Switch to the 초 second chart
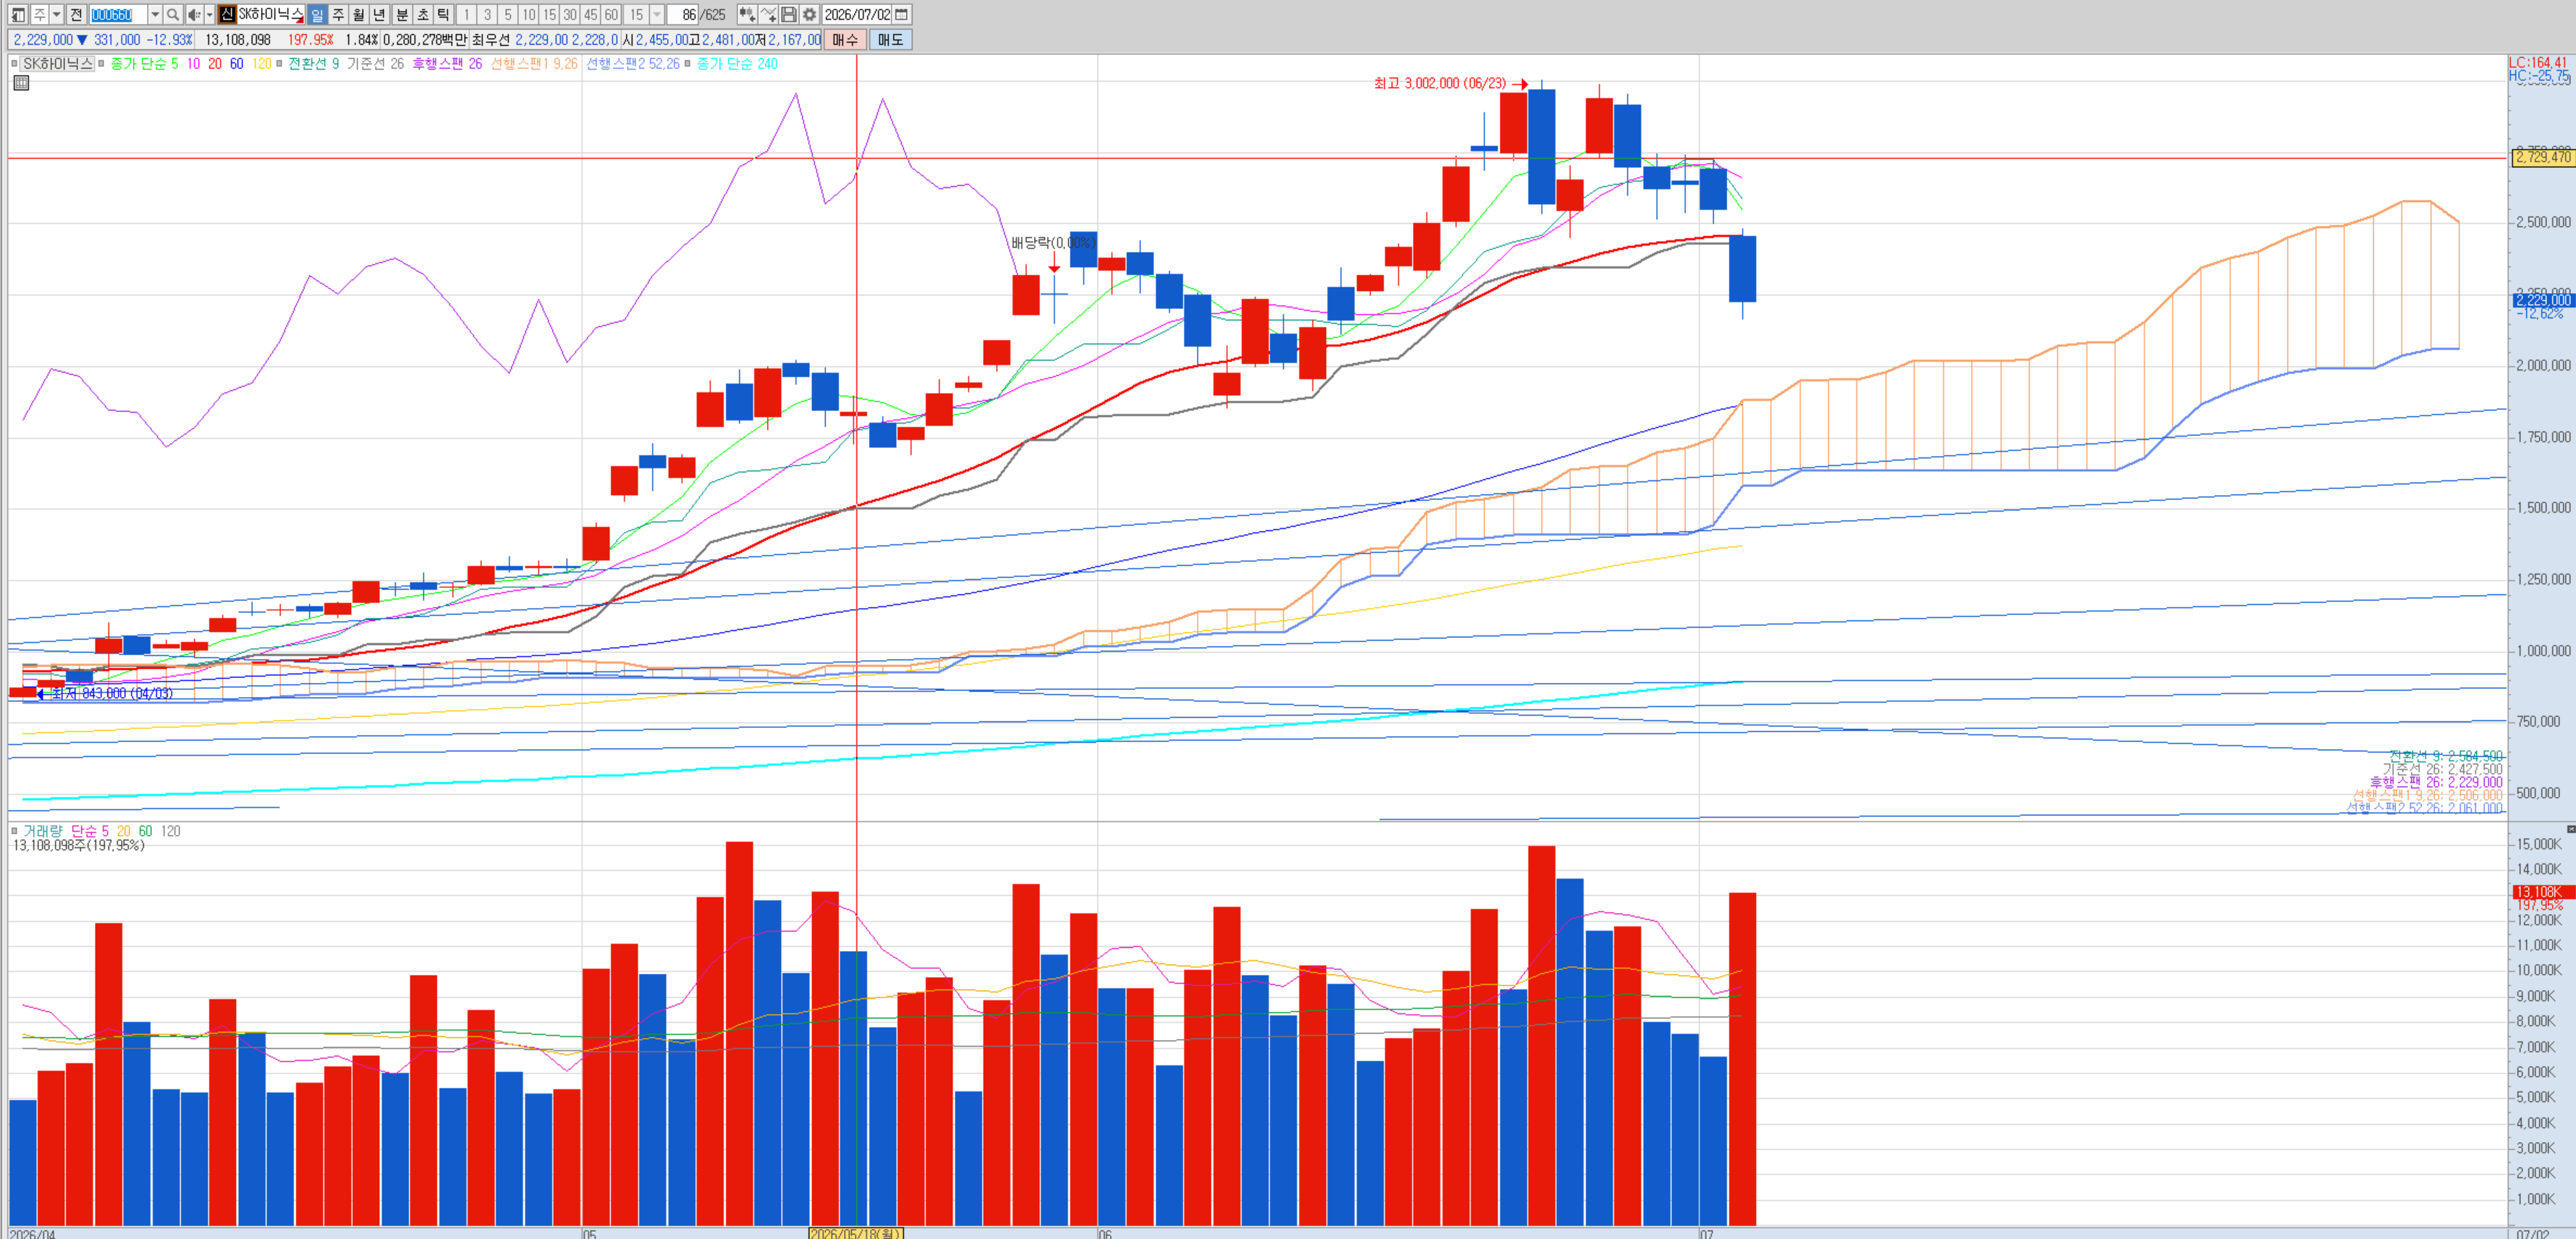 click(423, 14)
